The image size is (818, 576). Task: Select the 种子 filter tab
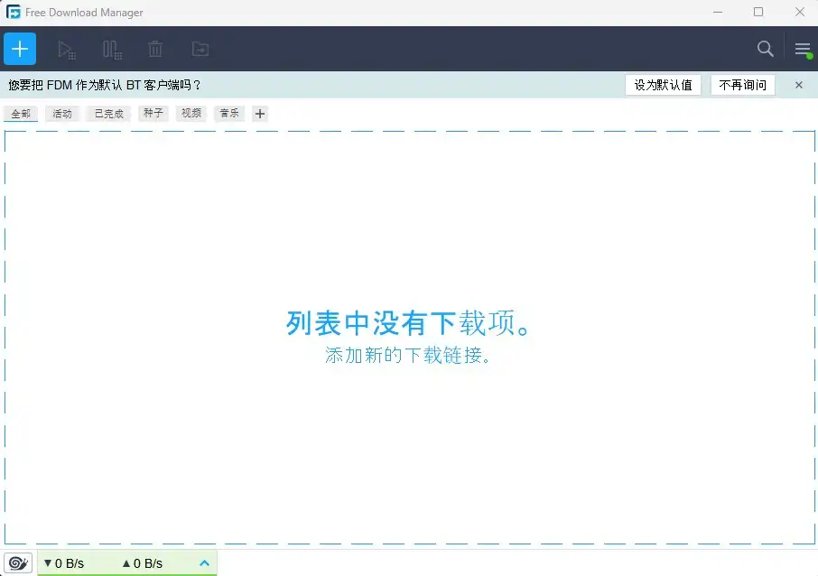[151, 113]
